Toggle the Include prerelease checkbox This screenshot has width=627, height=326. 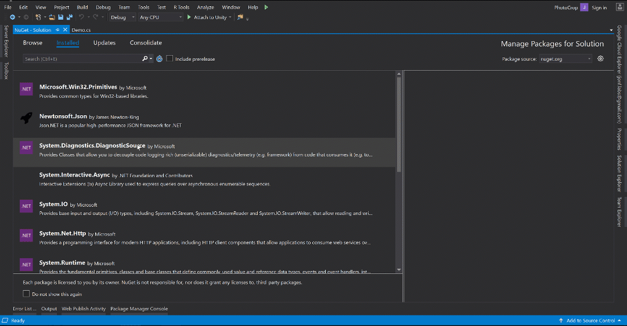click(170, 58)
